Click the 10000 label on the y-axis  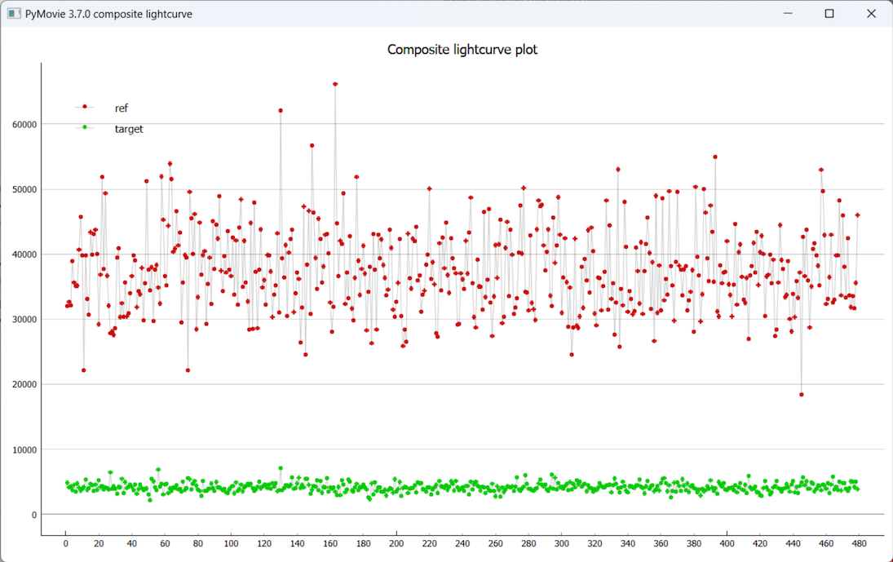[23, 449]
